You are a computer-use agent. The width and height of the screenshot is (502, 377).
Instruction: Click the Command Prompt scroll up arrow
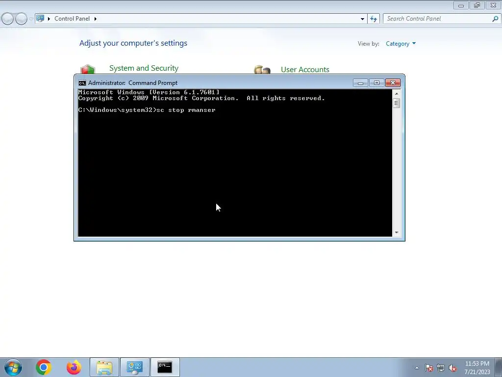(396, 94)
